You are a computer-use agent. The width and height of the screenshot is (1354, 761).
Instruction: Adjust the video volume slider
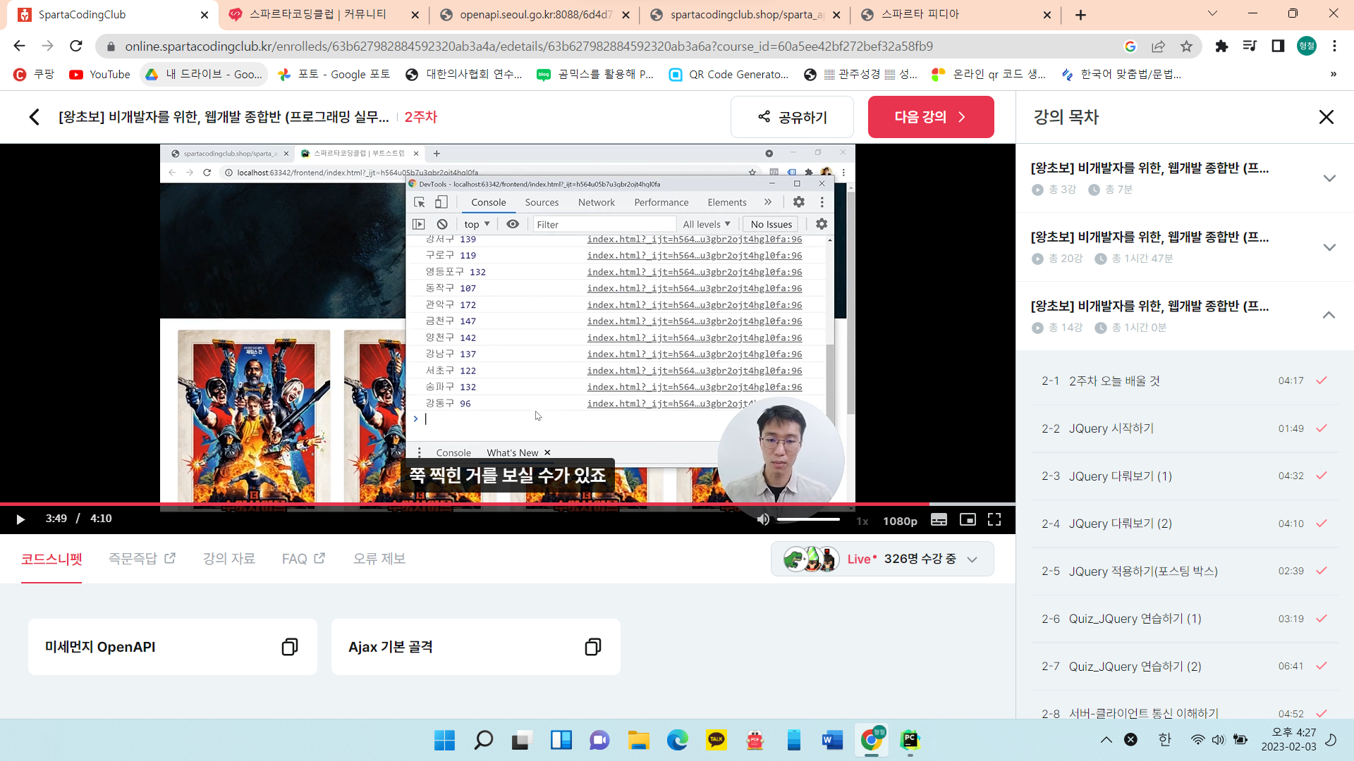808,519
